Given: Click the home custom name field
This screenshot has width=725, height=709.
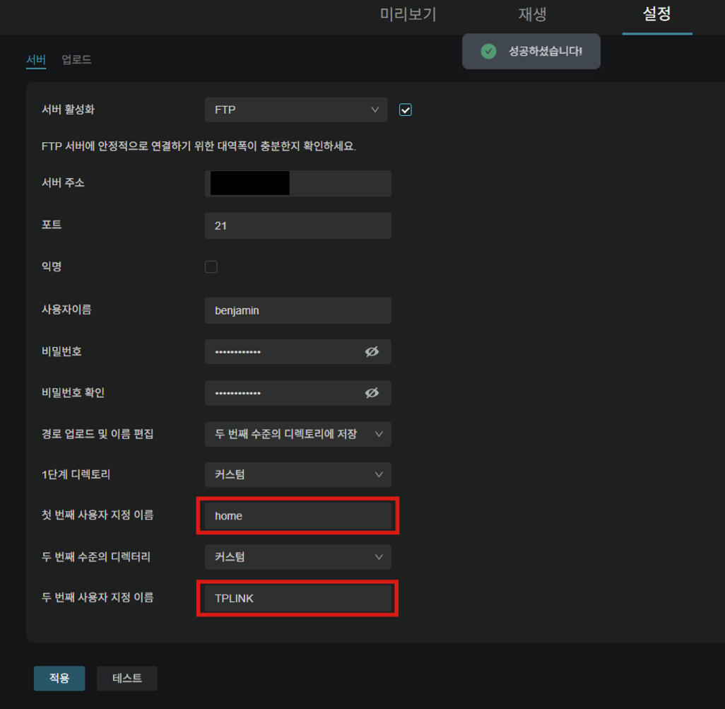Looking at the screenshot, I should (x=297, y=516).
